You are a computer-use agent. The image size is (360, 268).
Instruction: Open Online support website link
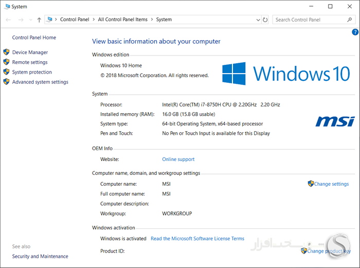pos(178,159)
